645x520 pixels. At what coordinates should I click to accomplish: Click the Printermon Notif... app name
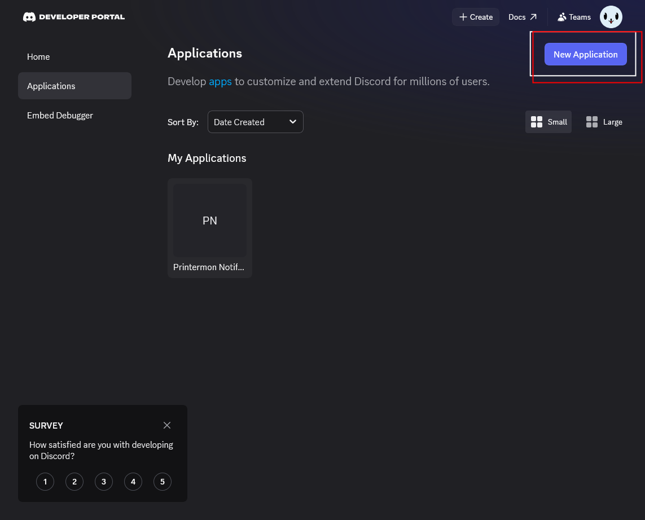[x=210, y=267]
